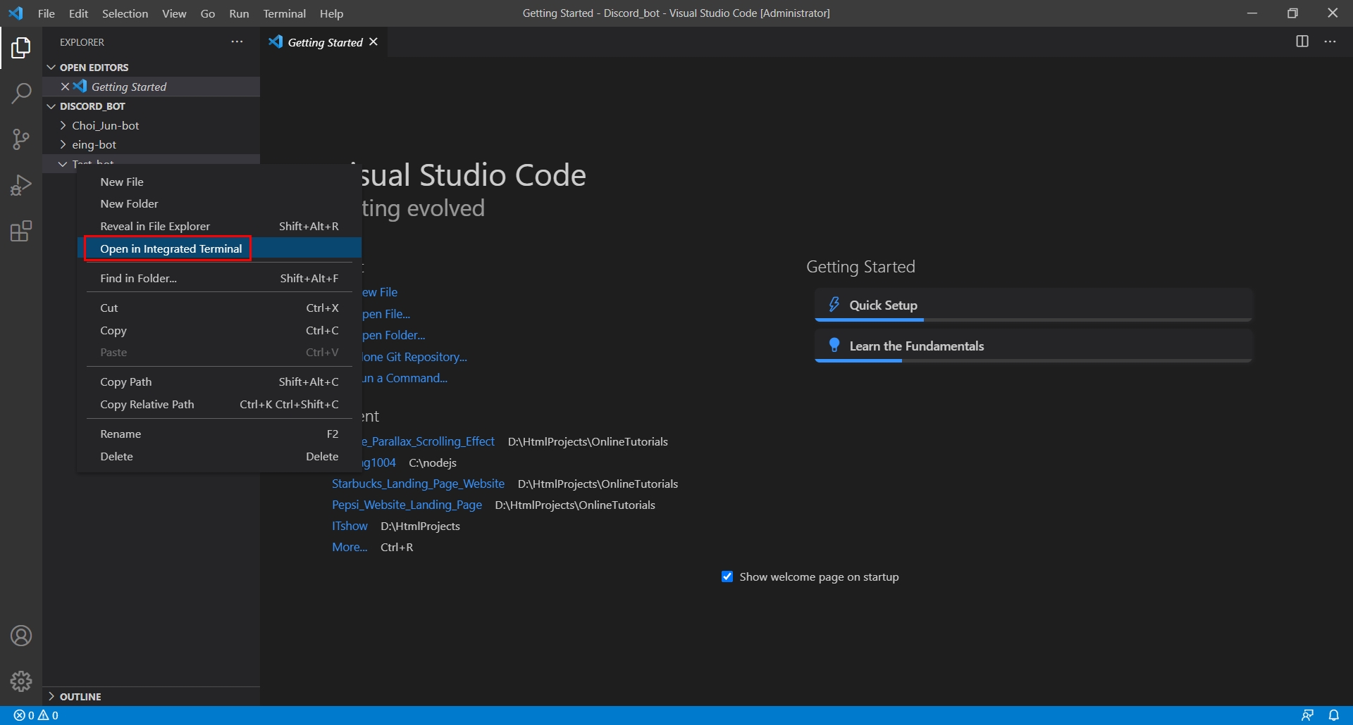Viewport: 1353px width, 725px height.
Task: Open the Help menu
Action: click(331, 13)
